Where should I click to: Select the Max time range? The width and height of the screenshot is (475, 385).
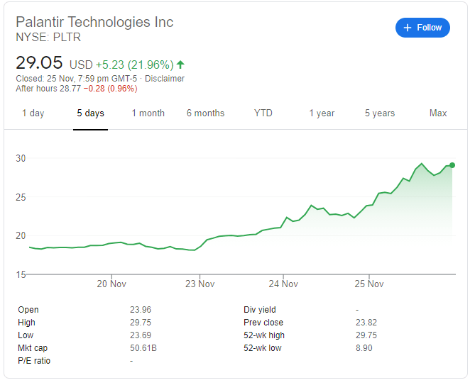[438, 113]
